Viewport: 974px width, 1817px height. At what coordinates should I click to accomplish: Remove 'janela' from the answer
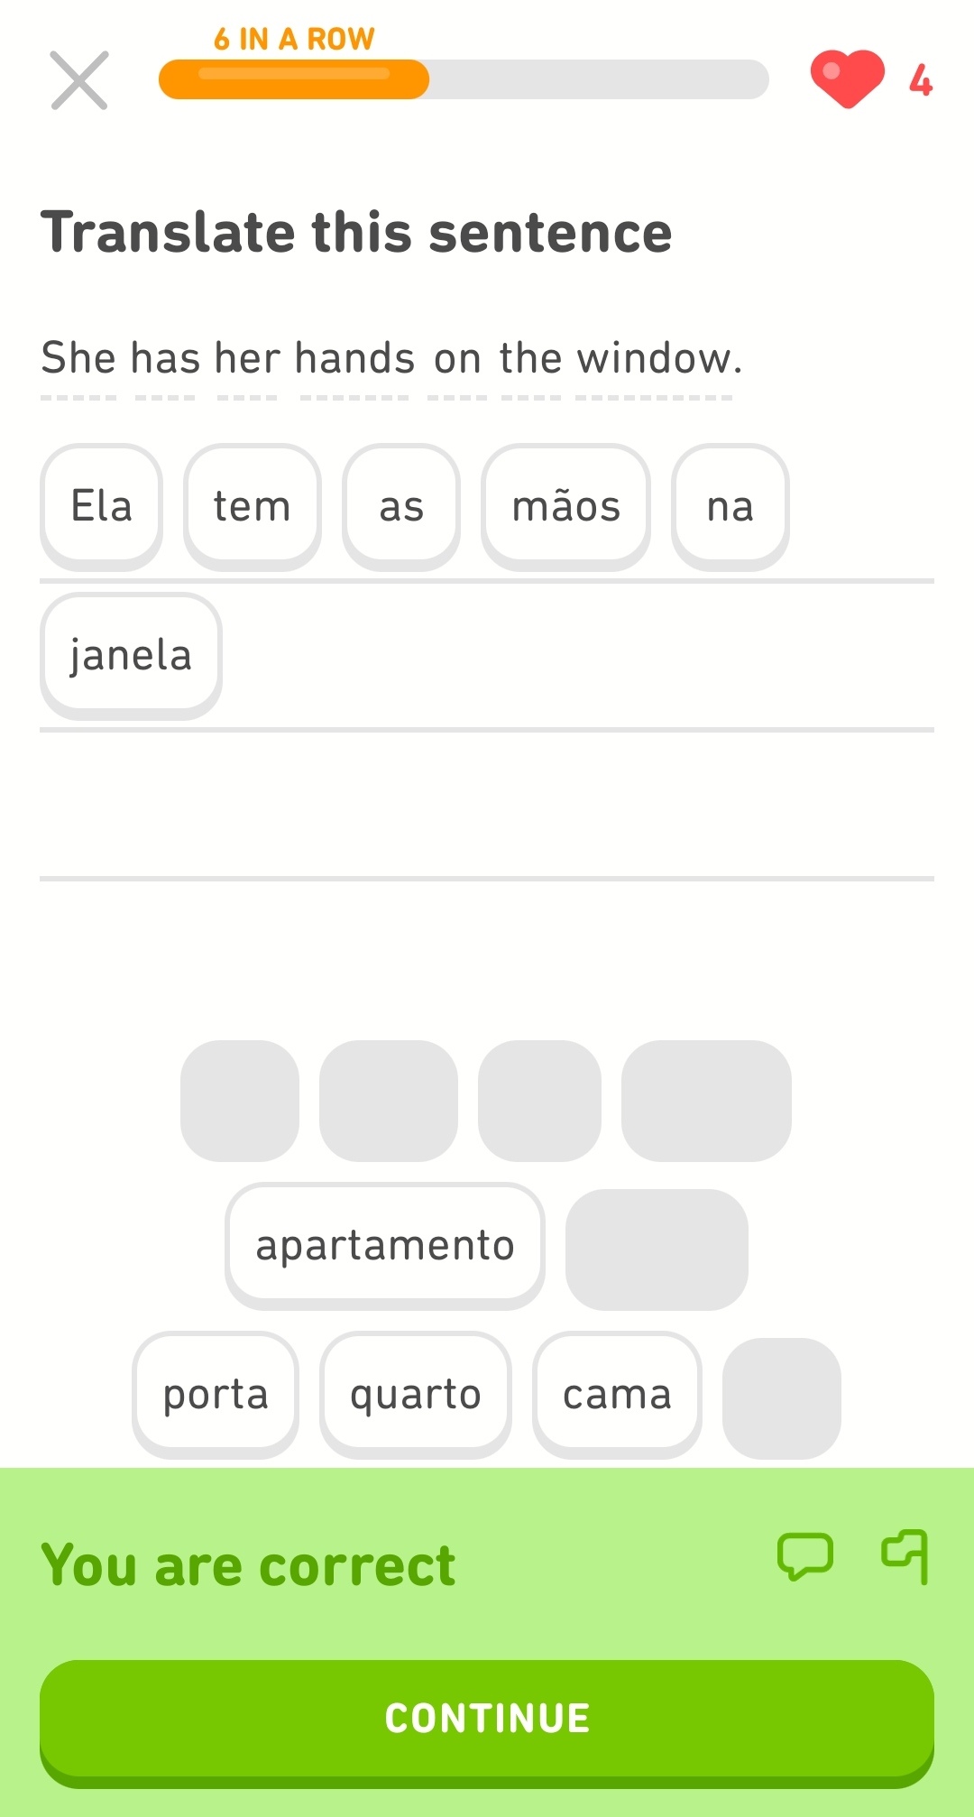(x=131, y=655)
